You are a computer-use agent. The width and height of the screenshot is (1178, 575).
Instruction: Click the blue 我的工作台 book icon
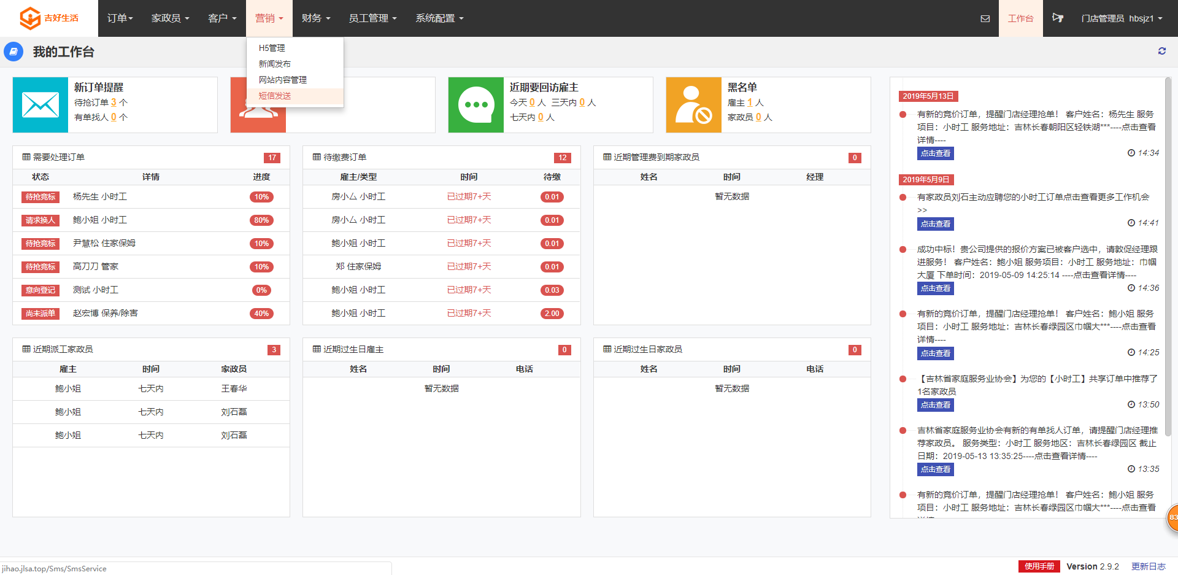pos(13,52)
